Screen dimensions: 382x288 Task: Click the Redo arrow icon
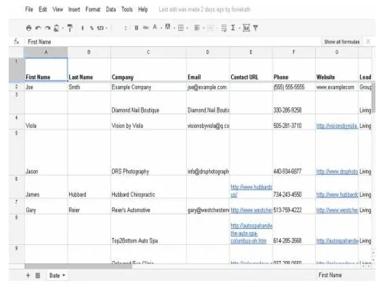pos(47,28)
